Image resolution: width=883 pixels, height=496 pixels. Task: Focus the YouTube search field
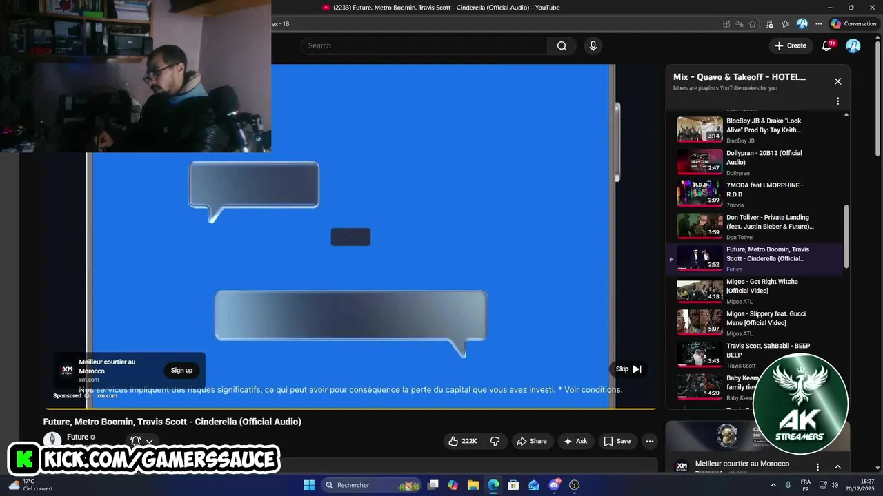[424, 45]
